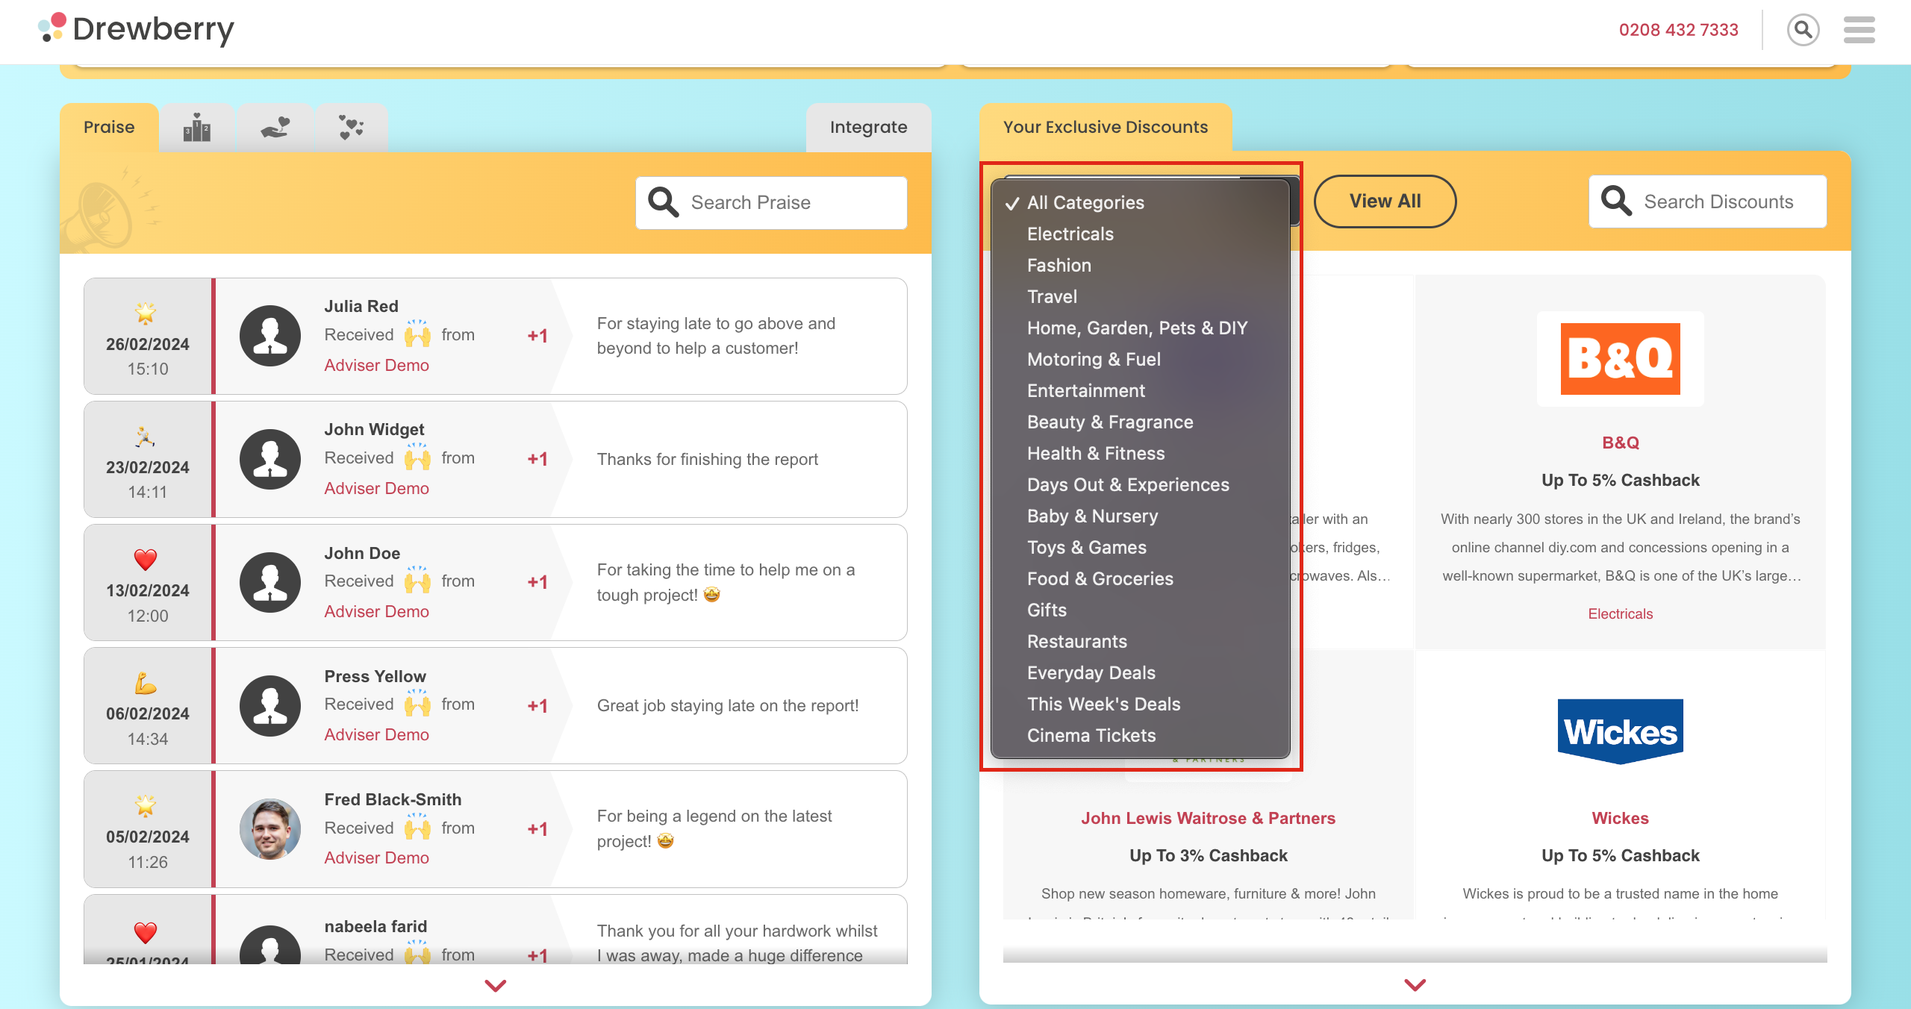Open Adviser Demo link under Press Yellow
Image resolution: width=1911 pixels, height=1009 pixels.
[376, 735]
